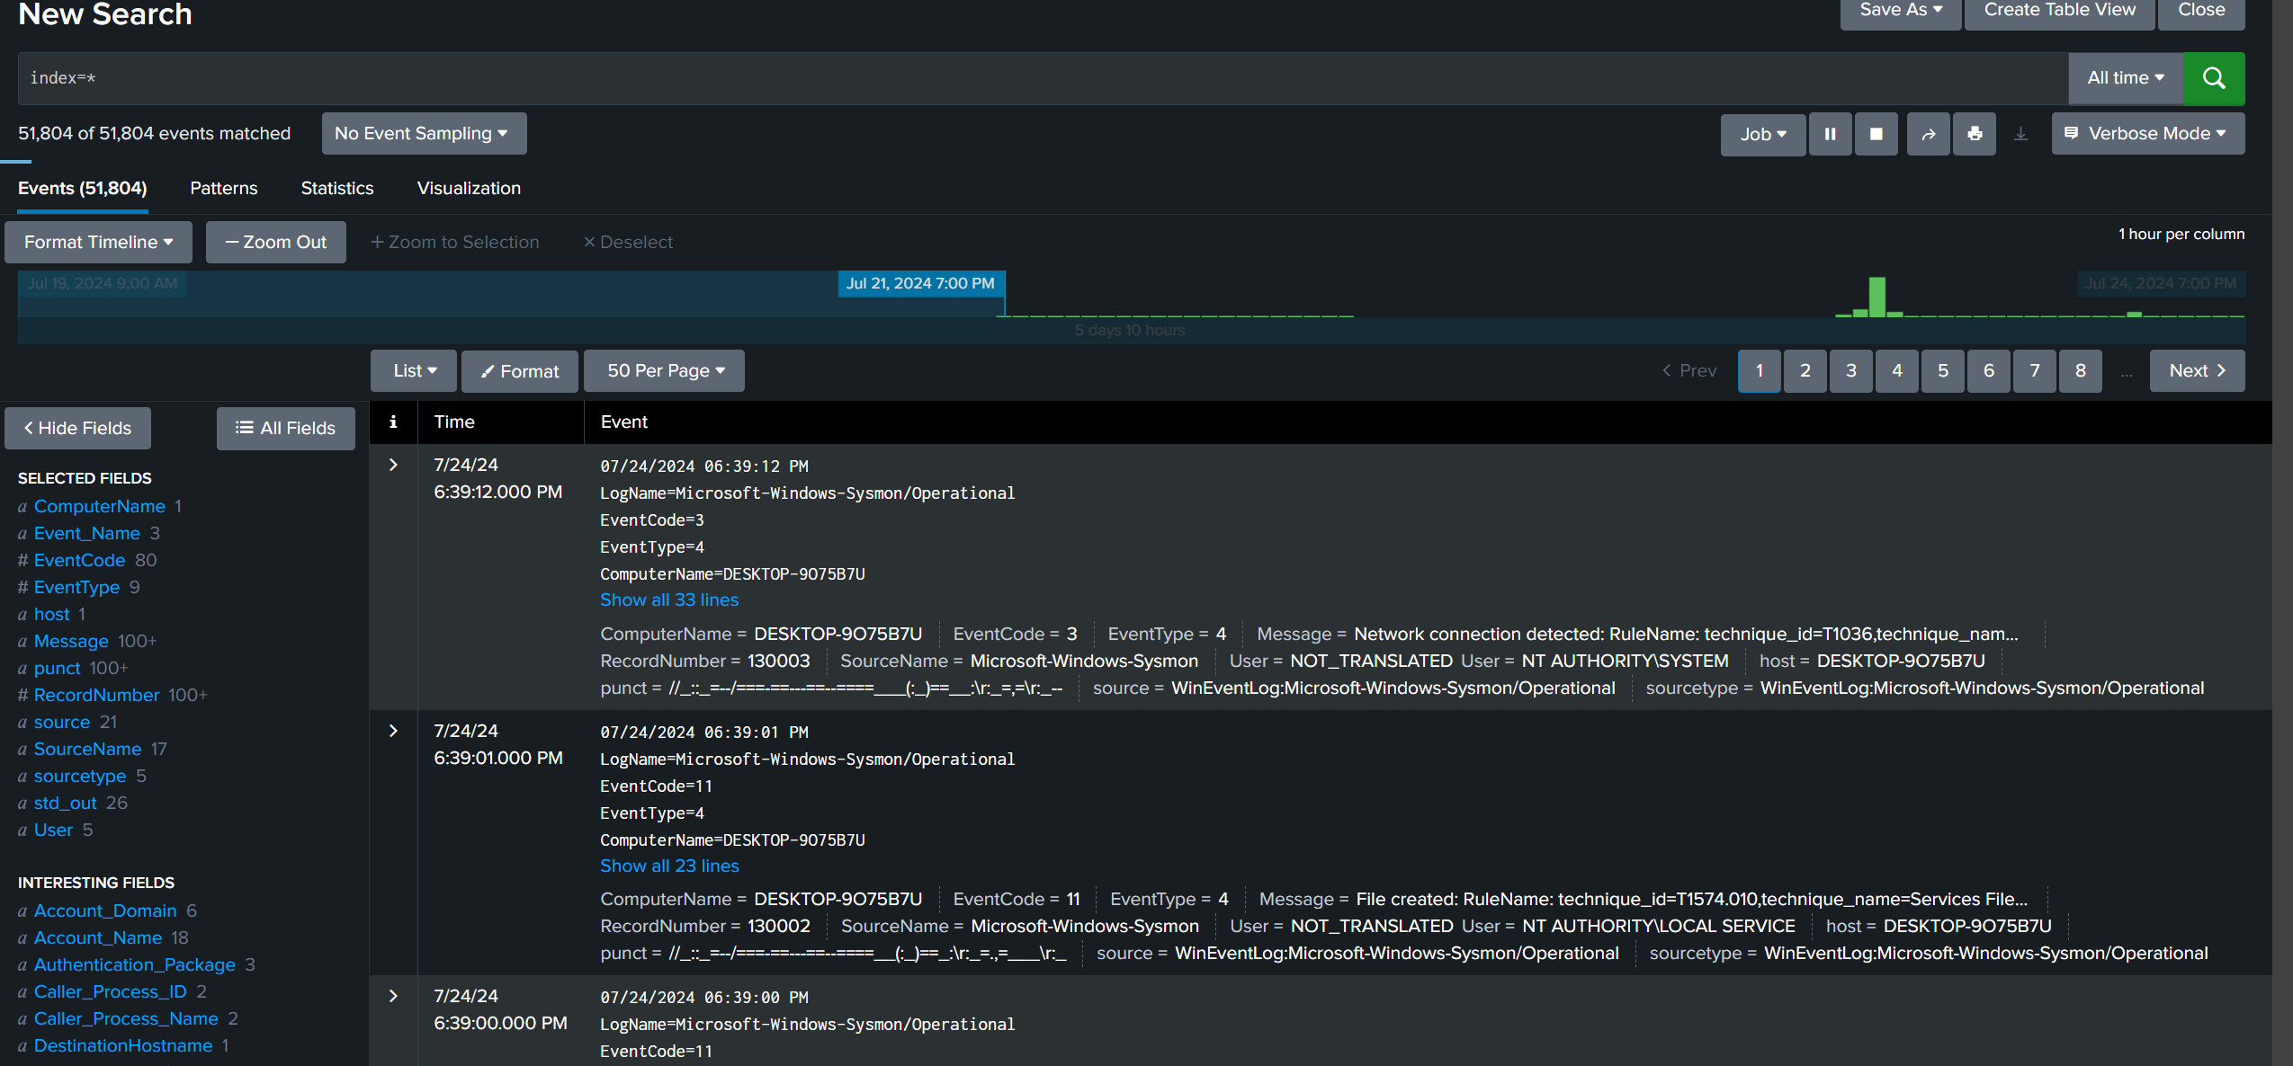Screen dimensions: 2293x1066
Task: Pause the running search job
Action: [x=1830, y=134]
